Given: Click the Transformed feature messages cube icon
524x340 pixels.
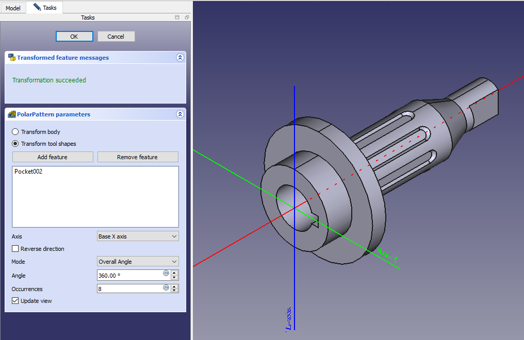Looking at the screenshot, I should 12,58.
